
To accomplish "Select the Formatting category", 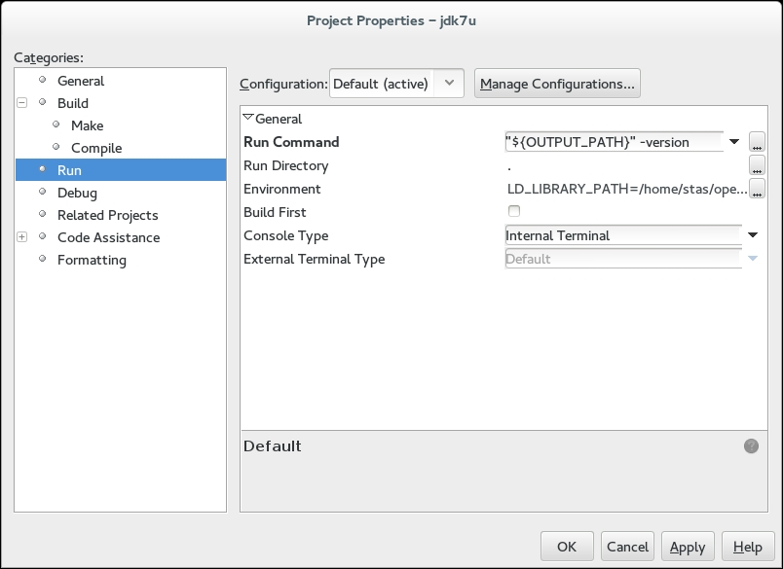I will (x=92, y=260).
